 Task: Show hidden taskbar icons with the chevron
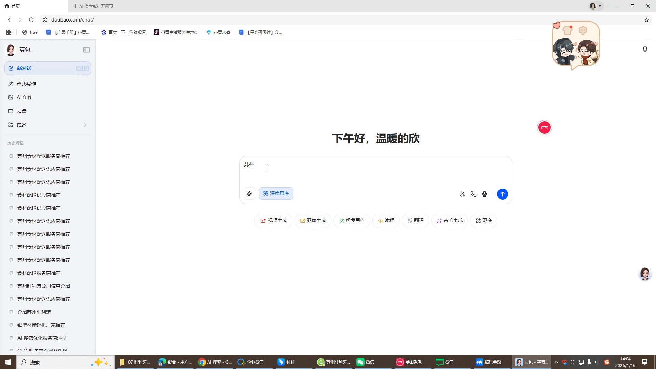click(556, 362)
